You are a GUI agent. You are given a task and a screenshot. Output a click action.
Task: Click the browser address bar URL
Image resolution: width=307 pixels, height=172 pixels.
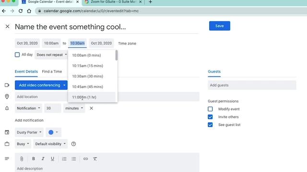[91, 11]
